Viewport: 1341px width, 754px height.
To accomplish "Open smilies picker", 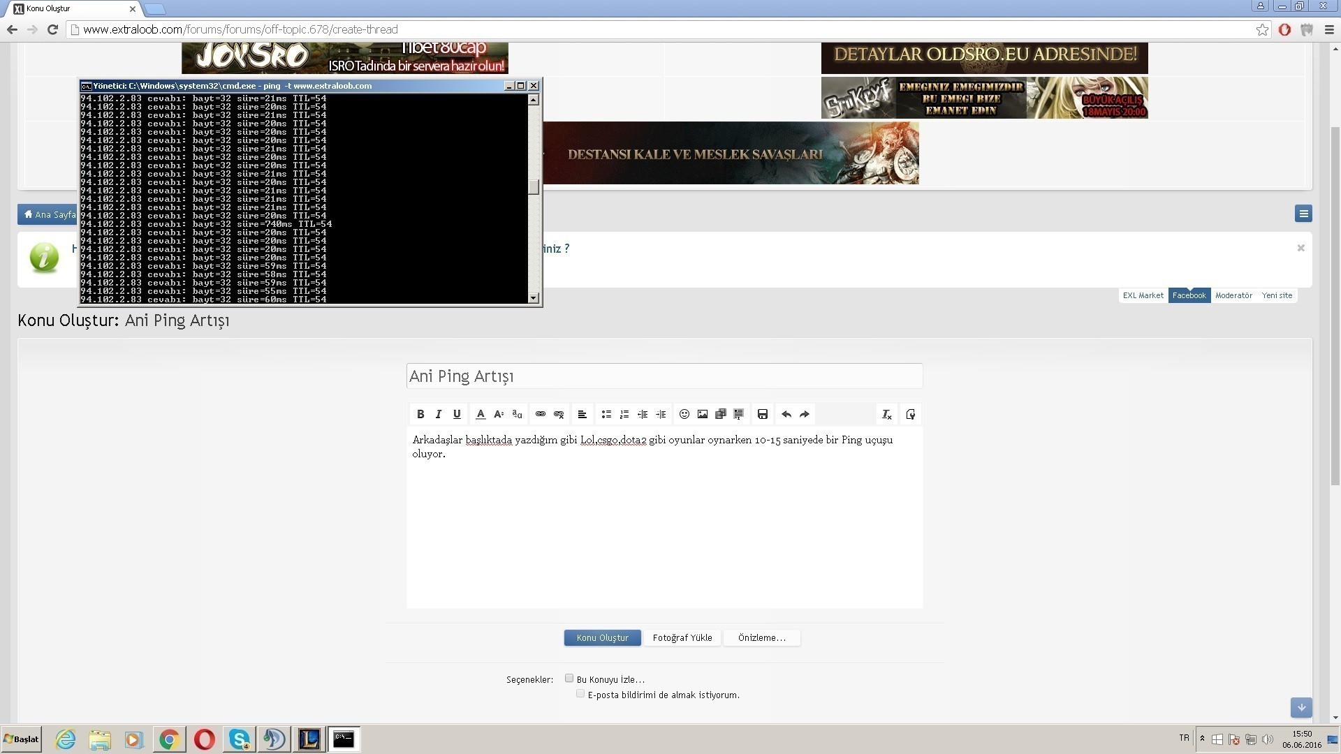I will [x=684, y=414].
